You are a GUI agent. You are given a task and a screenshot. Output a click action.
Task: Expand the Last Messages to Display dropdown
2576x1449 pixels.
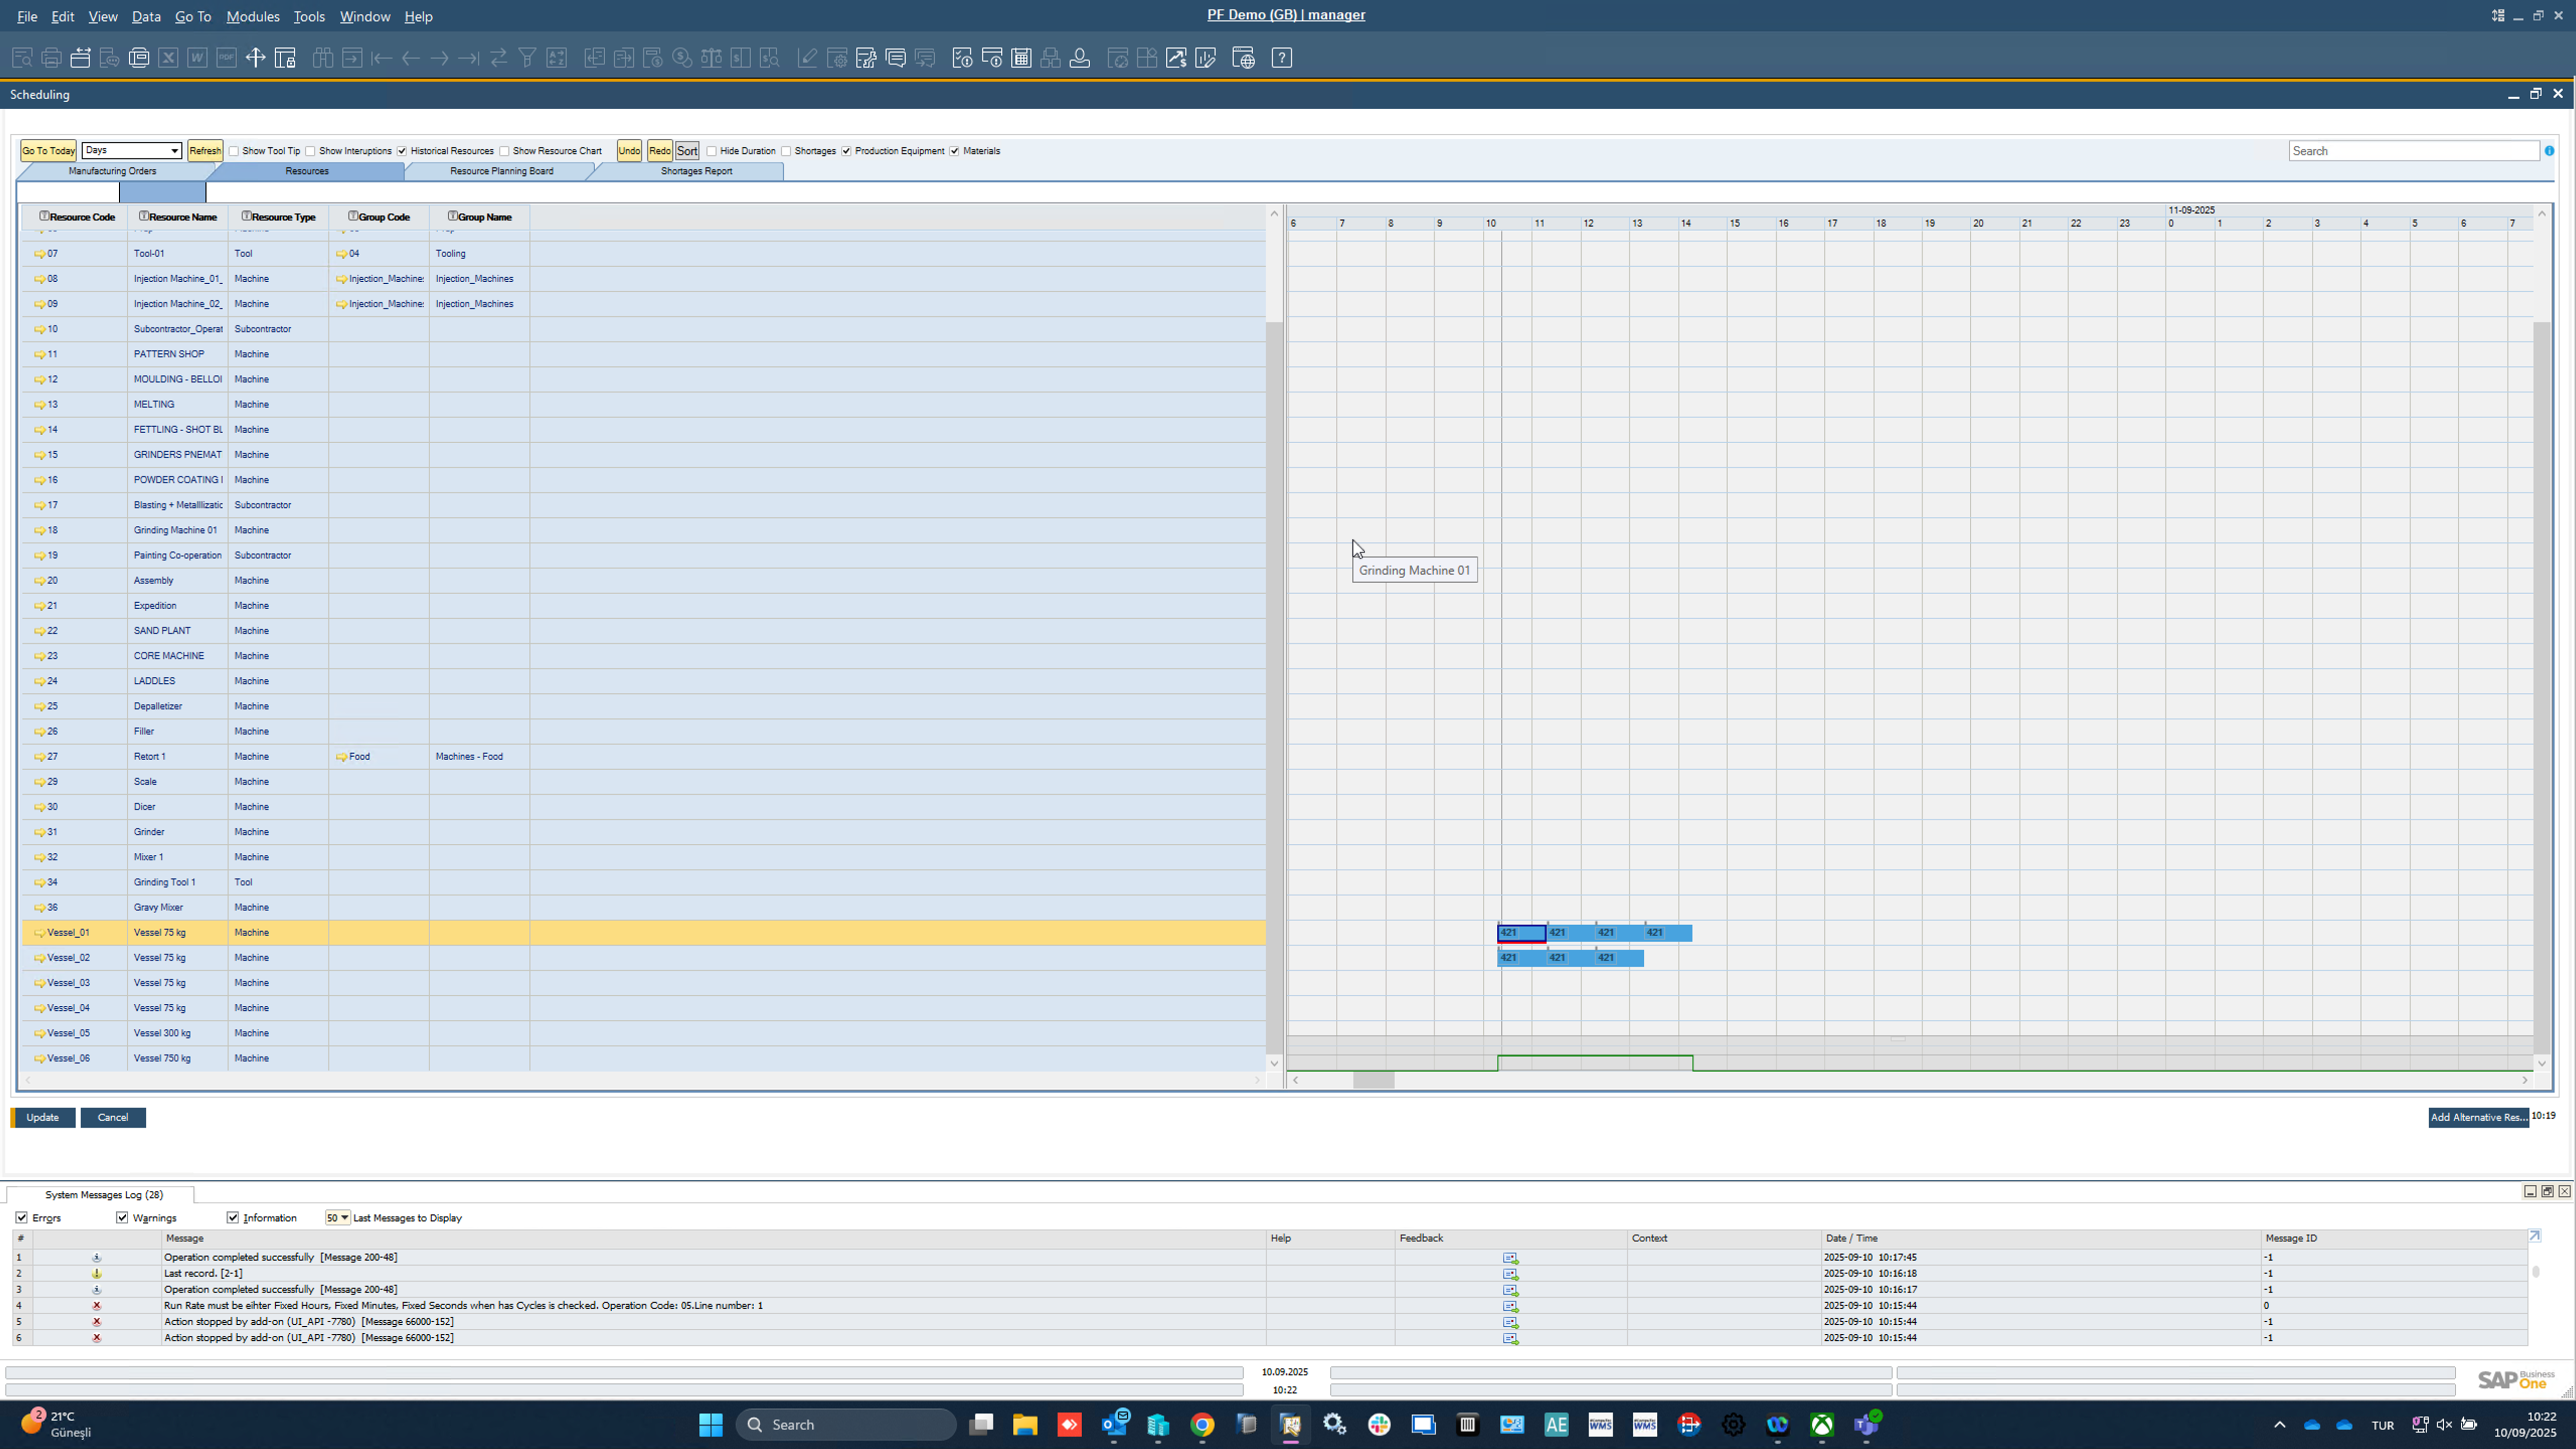click(x=343, y=1217)
